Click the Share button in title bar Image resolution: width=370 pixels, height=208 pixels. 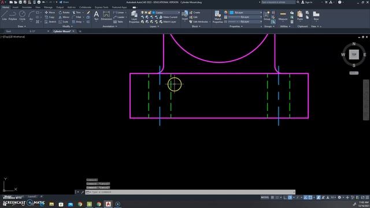tap(64, 2)
